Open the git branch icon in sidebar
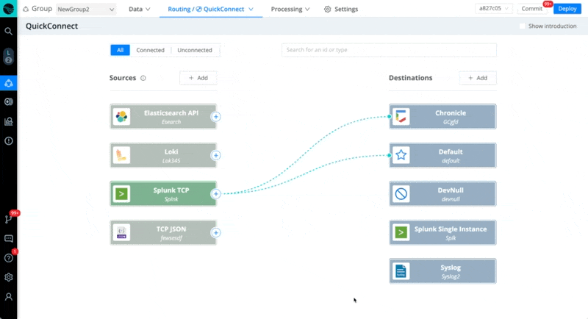Screen dimensions: 588x319 point(9,219)
